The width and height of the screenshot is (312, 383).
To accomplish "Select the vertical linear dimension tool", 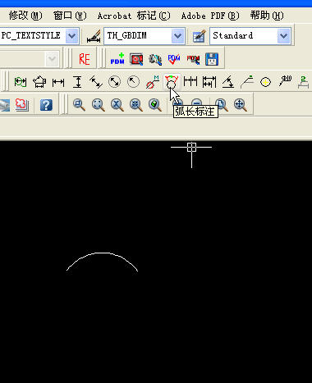I will click(x=77, y=82).
